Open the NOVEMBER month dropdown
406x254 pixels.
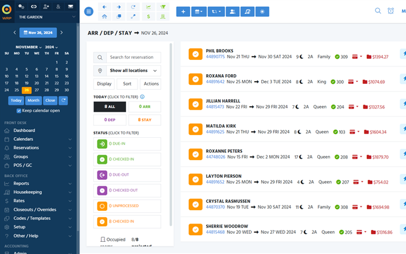28,47
